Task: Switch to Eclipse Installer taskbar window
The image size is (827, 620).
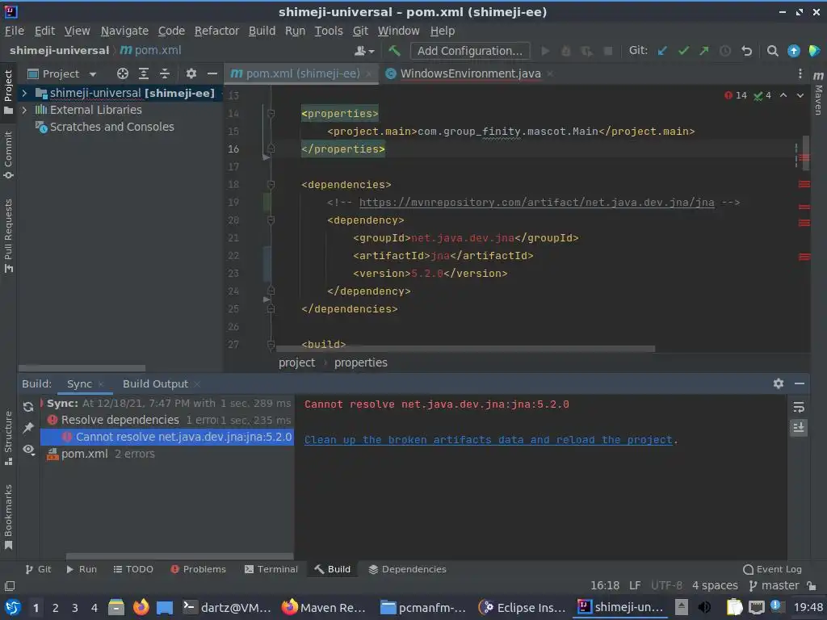Action: (523, 607)
